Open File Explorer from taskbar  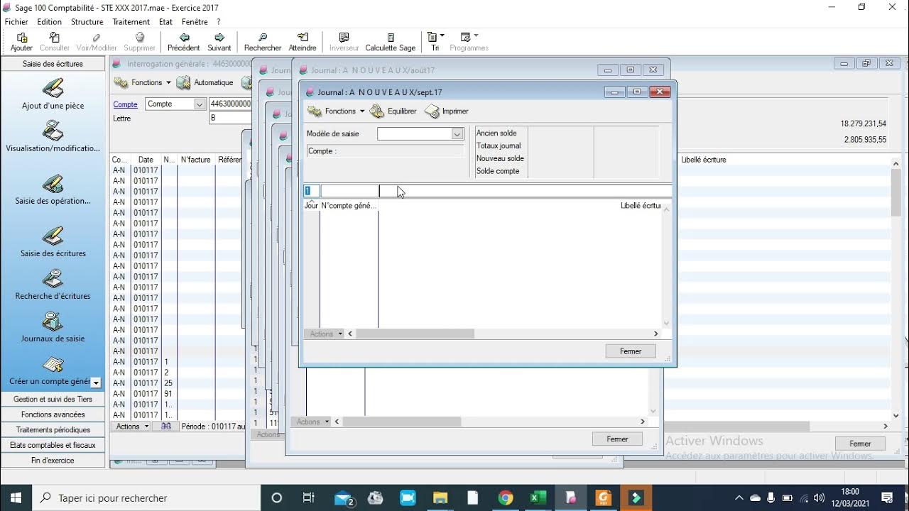coord(440,498)
